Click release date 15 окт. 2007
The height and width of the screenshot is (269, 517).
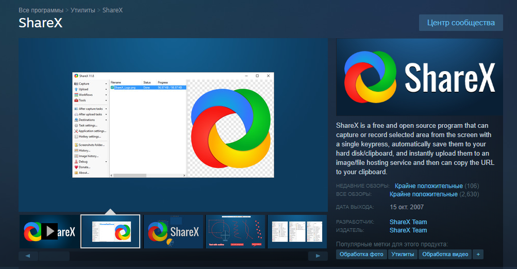(407, 207)
